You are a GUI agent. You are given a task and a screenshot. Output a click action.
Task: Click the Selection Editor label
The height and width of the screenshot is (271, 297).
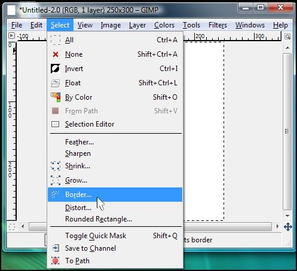pos(90,124)
